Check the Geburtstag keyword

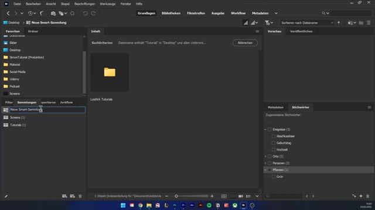click(274, 143)
